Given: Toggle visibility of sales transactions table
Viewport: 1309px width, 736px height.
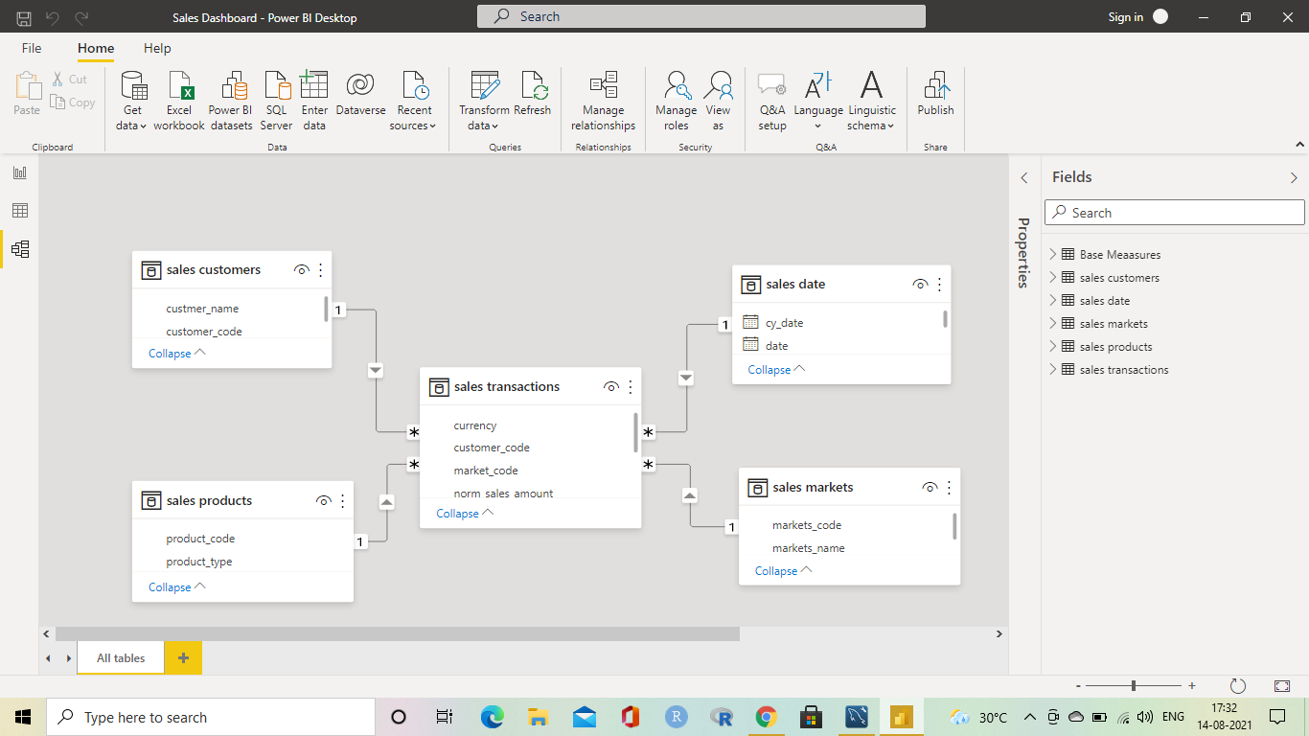Looking at the screenshot, I should (x=610, y=386).
